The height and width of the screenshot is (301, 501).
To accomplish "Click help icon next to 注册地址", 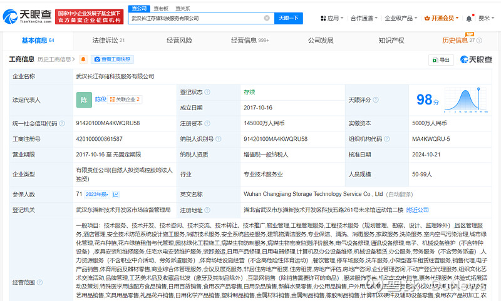I will click(207, 210).
